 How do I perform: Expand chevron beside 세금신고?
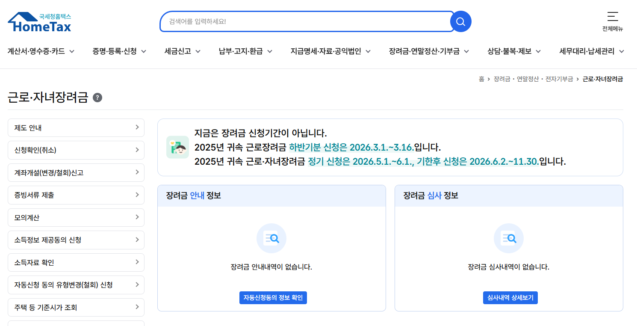coord(198,51)
